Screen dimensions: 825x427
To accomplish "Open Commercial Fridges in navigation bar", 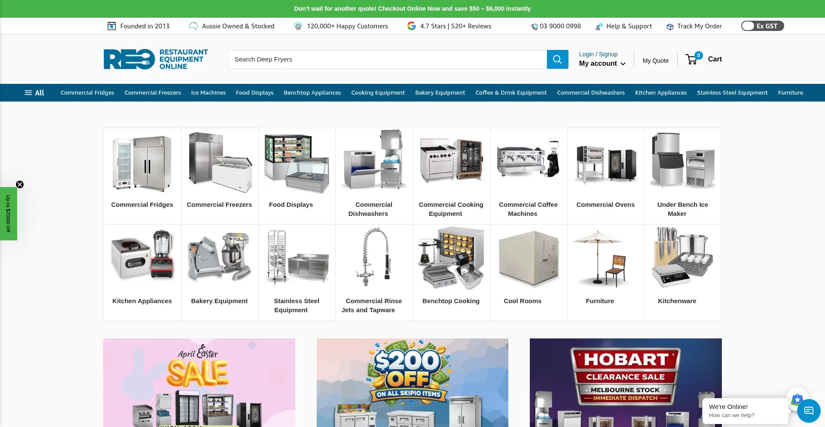I will (87, 93).
